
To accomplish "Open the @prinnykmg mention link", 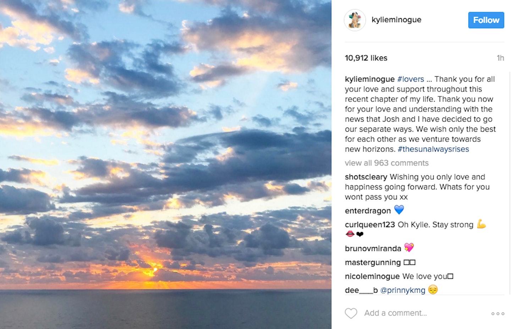I will (x=403, y=290).
